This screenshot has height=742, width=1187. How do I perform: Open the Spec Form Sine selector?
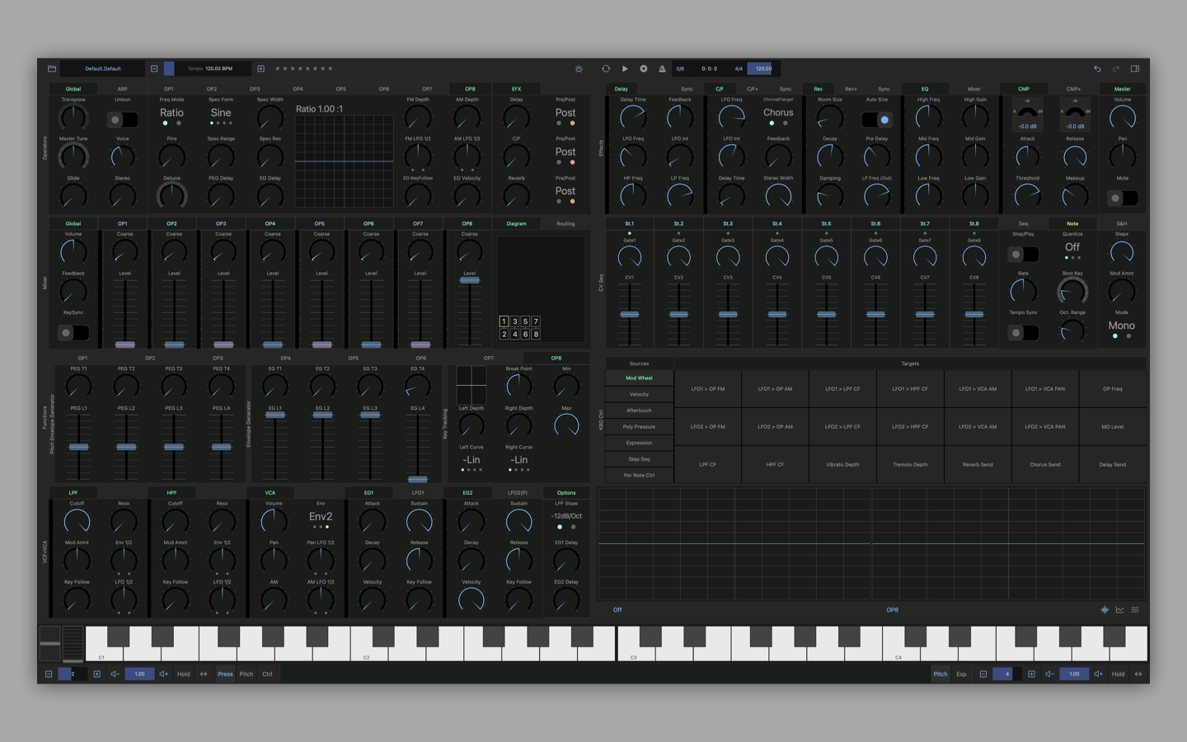(221, 113)
